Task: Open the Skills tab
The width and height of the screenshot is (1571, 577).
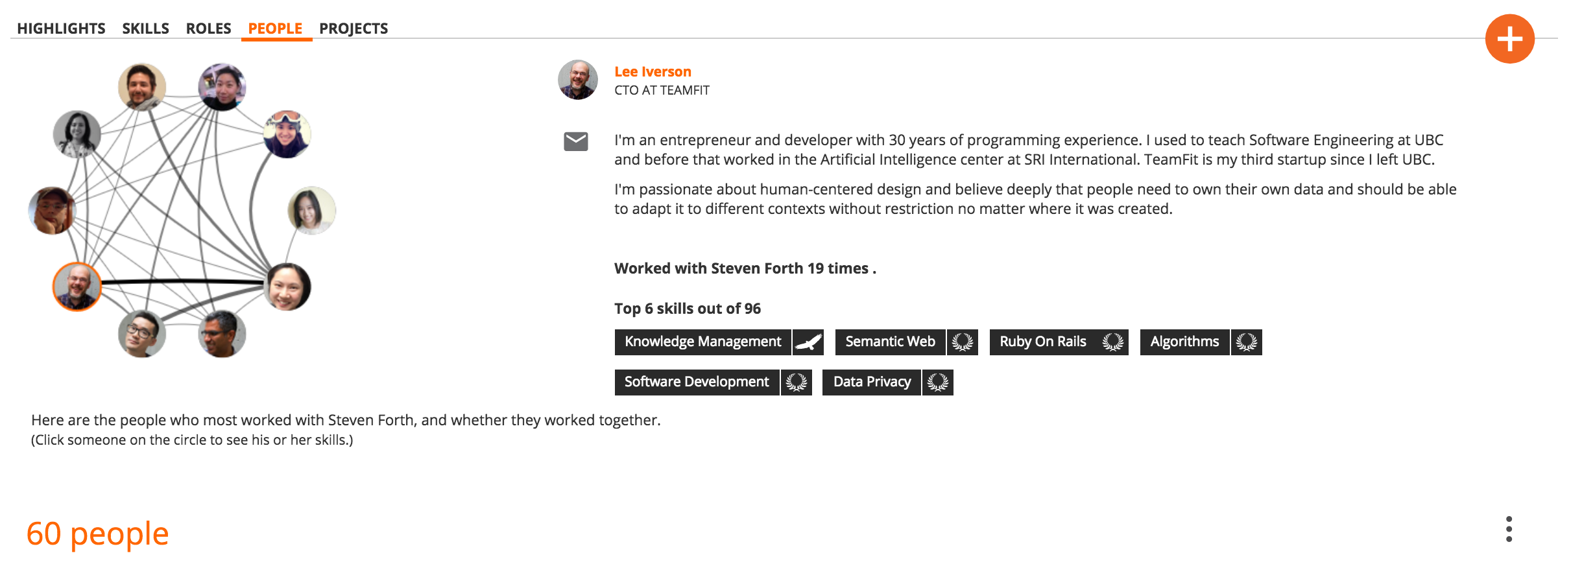Action: [145, 29]
